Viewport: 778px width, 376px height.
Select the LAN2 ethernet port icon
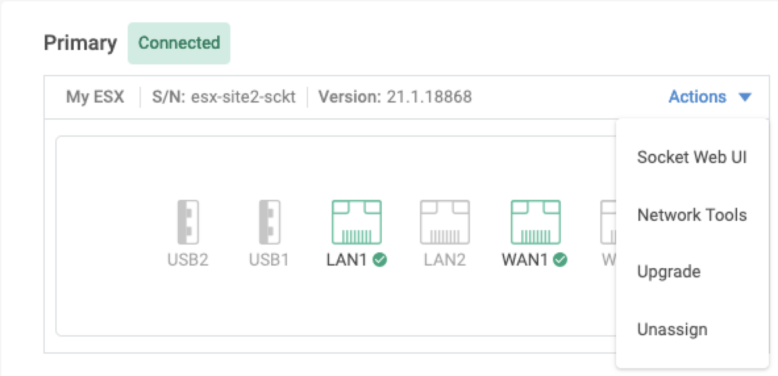445,222
